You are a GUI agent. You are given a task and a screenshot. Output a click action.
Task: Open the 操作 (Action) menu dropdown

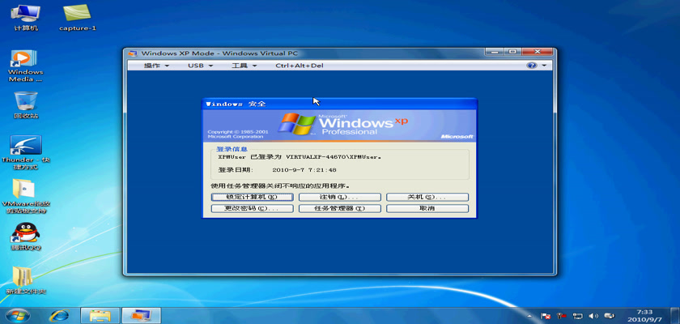tap(156, 66)
